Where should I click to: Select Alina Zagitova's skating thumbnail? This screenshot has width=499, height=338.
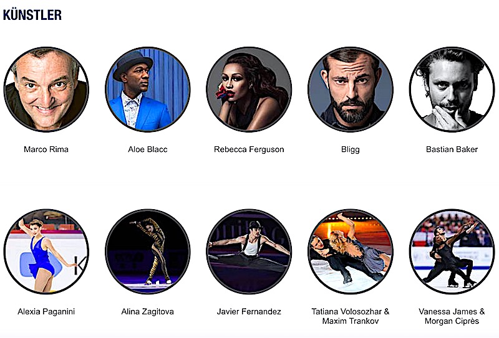(x=148, y=251)
